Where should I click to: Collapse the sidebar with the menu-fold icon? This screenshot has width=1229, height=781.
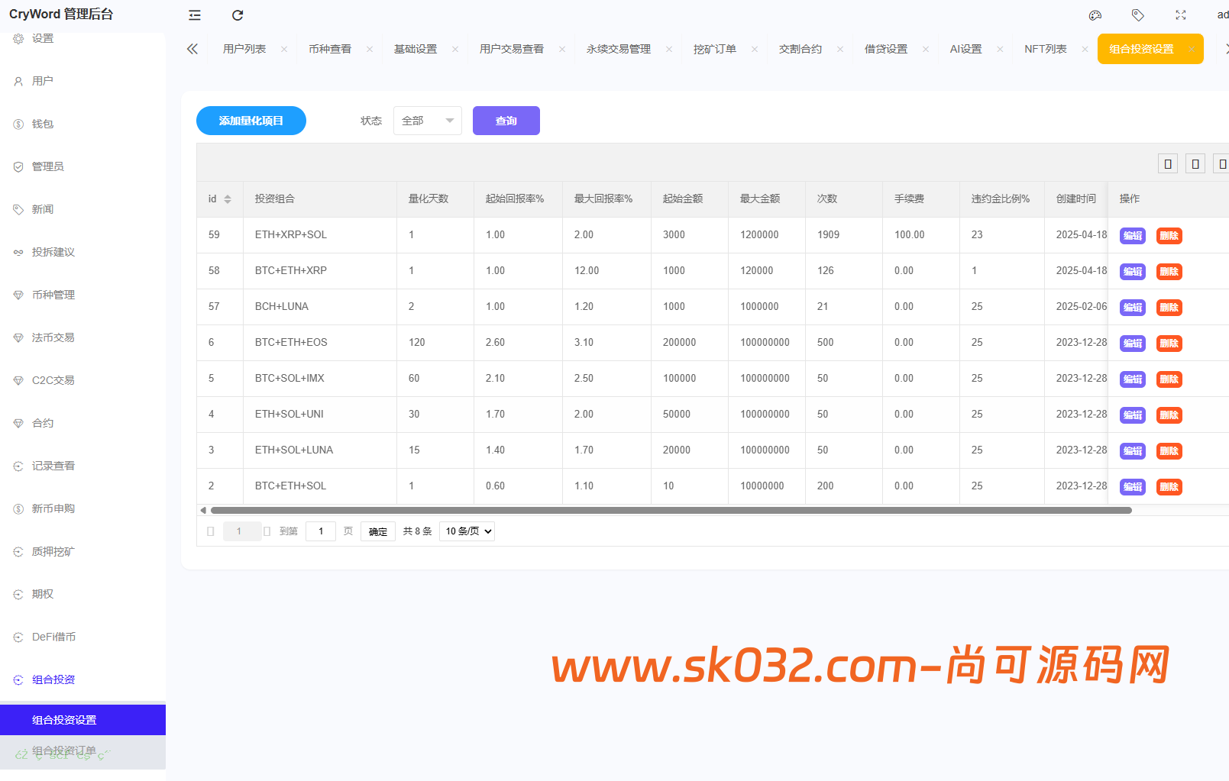195,15
